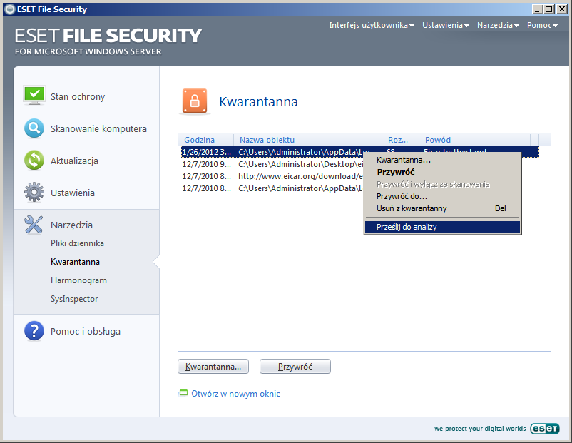Maximize the ESET File Security window

[548, 9]
